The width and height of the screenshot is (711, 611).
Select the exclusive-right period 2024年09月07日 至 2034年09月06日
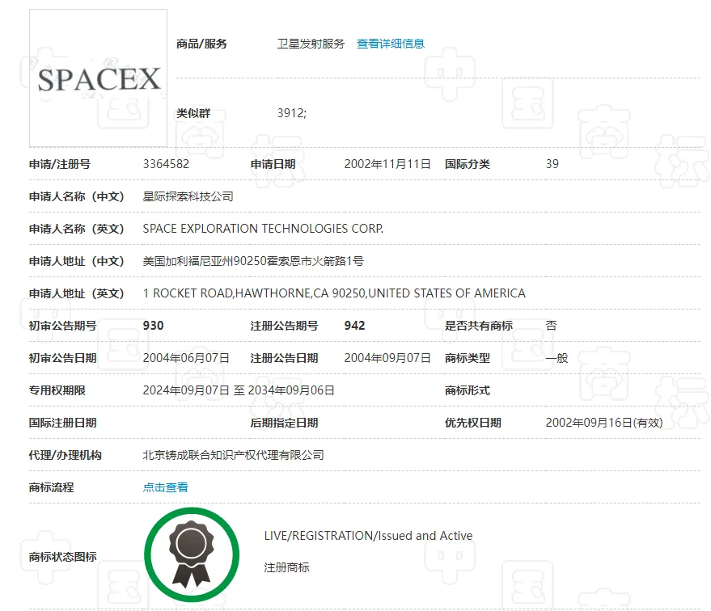[x=239, y=390]
